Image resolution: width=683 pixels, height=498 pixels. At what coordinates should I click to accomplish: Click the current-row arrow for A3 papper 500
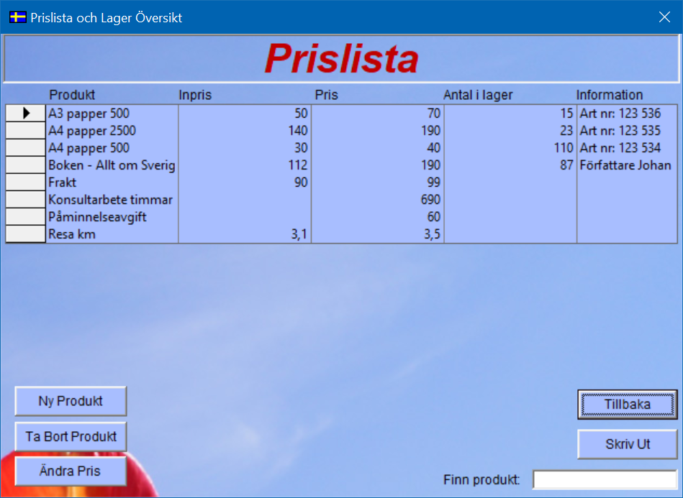point(26,114)
